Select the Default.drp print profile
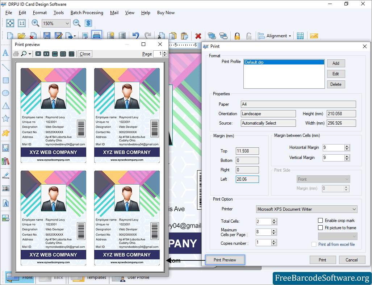 point(284,62)
